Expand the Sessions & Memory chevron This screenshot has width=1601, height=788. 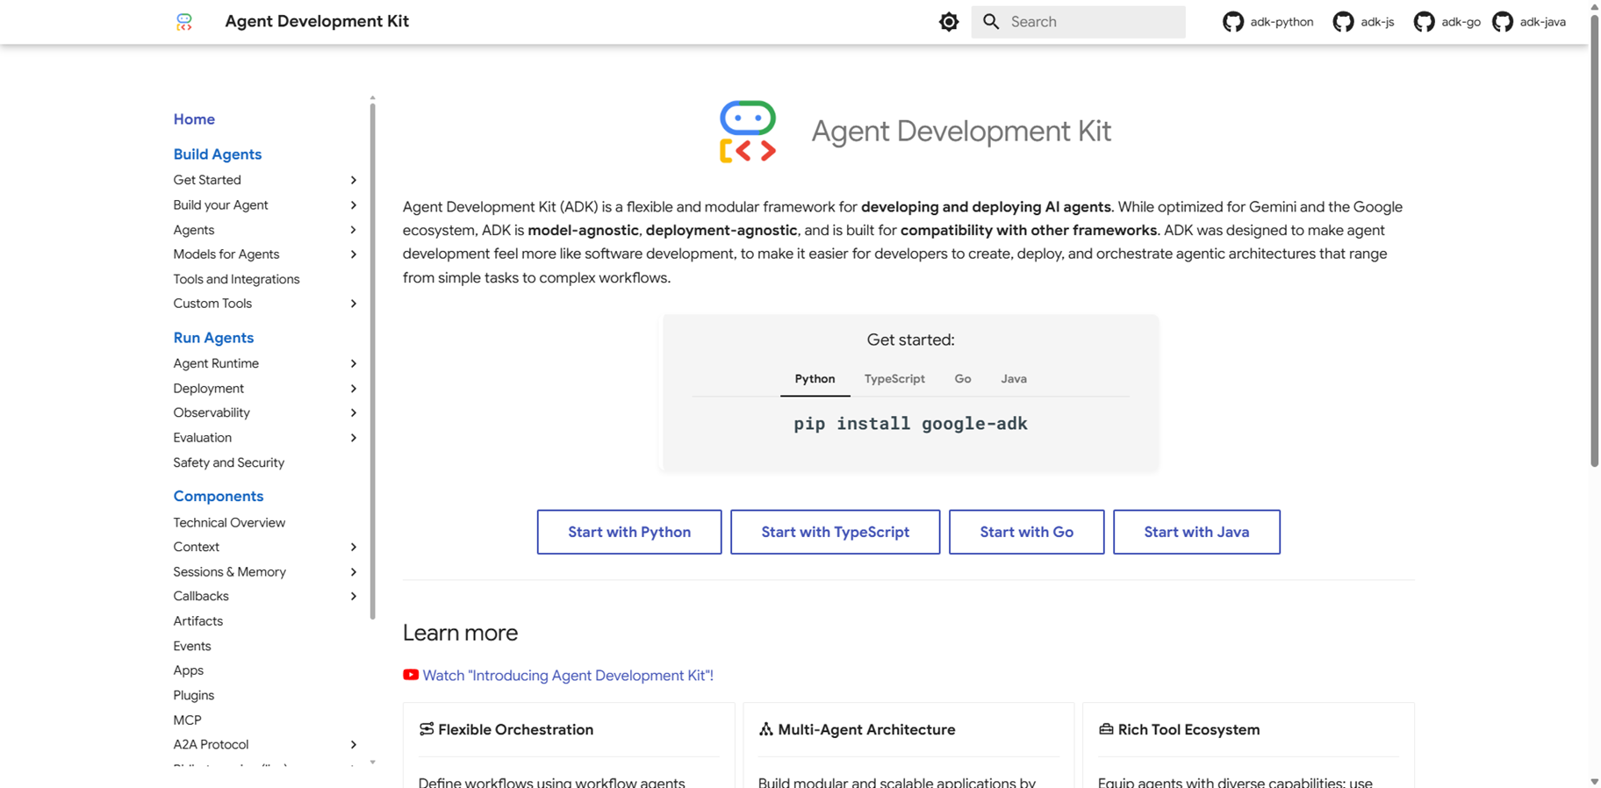(354, 572)
